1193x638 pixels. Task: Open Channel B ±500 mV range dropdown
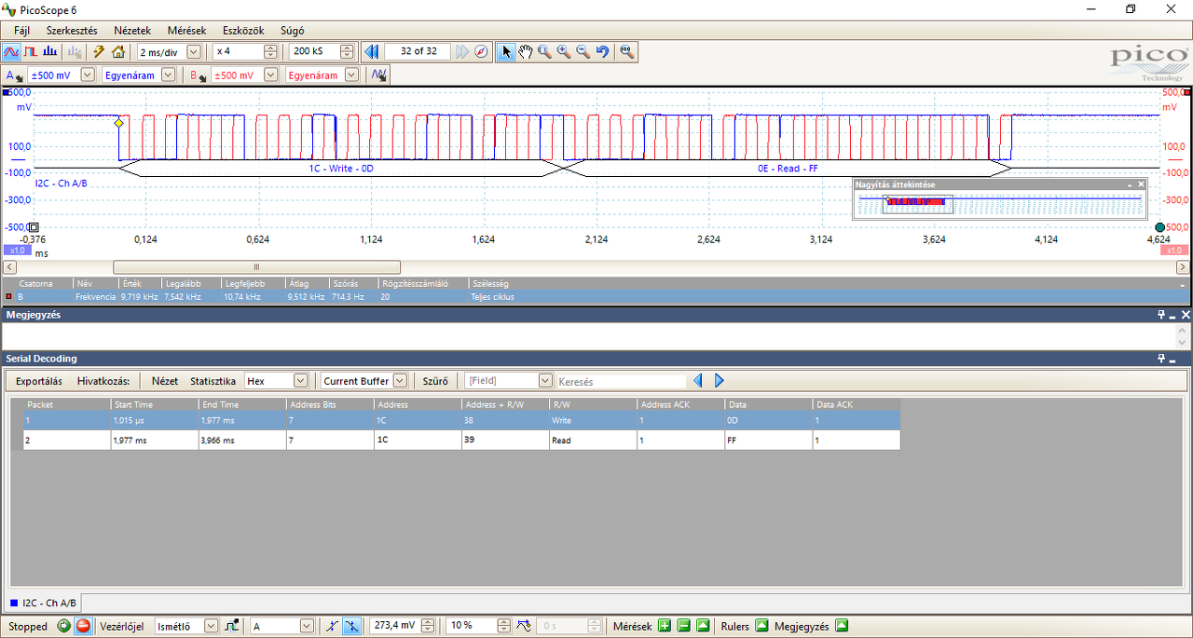point(270,75)
